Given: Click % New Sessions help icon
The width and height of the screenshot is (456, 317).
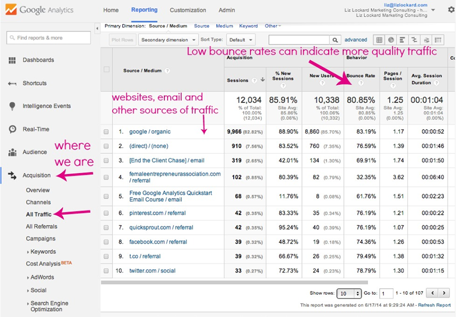Looking at the screenshot, I should point(283,86).
